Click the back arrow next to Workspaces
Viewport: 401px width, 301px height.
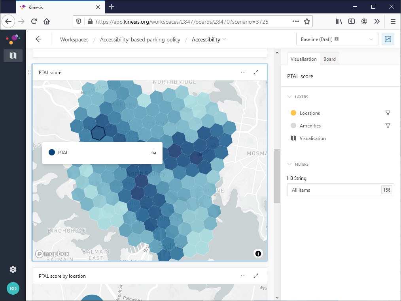pos(38,39)
